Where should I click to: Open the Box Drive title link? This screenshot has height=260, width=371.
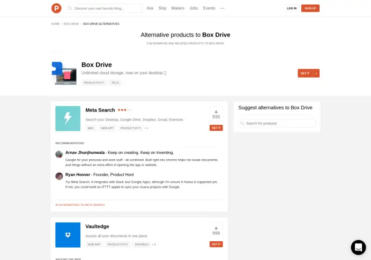point(97,65)
